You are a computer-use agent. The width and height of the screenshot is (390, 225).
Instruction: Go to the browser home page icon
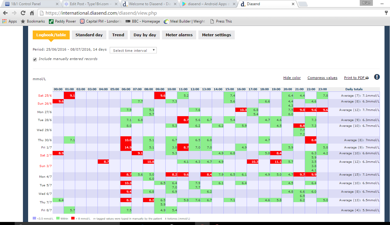[x=32, y=13]
